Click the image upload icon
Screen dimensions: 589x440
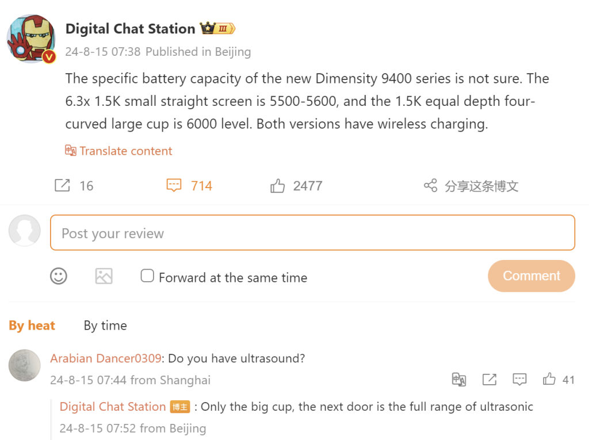point(104,276)
